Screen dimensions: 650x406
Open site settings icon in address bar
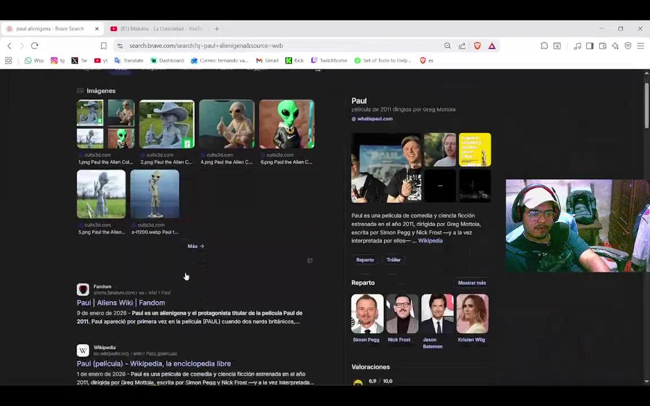[120, 46]
